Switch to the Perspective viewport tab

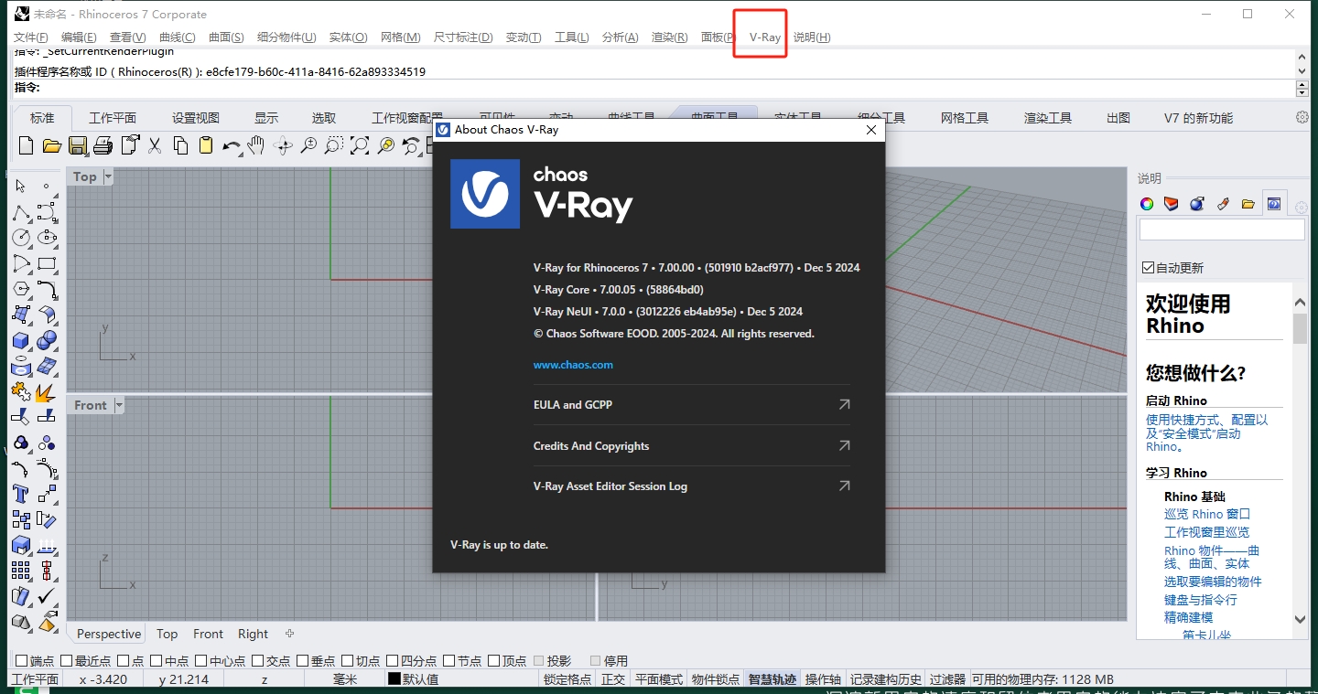tap(109, 634)
